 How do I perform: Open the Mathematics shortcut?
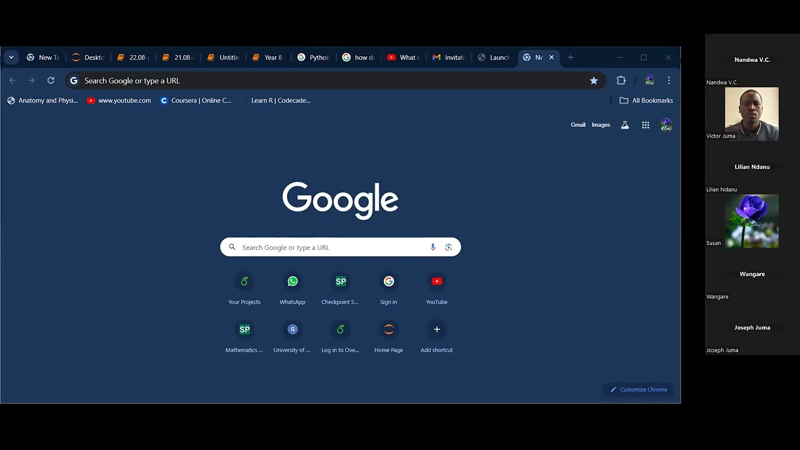244,337
